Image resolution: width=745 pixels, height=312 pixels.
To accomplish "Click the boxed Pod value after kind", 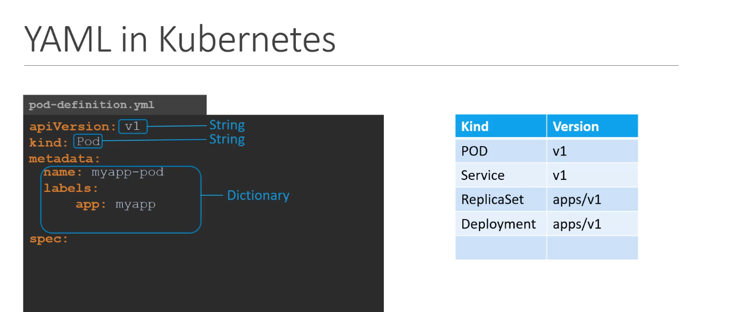I will [88, 142].
